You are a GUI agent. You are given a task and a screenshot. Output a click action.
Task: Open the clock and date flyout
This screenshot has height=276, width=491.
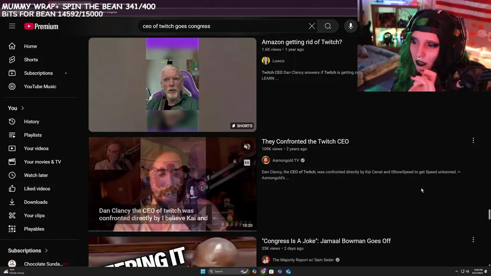[x=478, y=271]
